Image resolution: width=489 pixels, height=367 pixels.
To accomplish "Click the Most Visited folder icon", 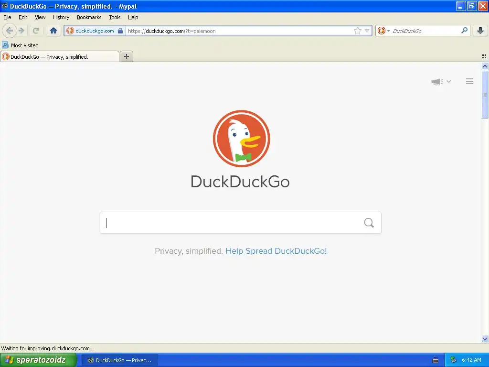I will pyautogui.click(x=5, y=45).
